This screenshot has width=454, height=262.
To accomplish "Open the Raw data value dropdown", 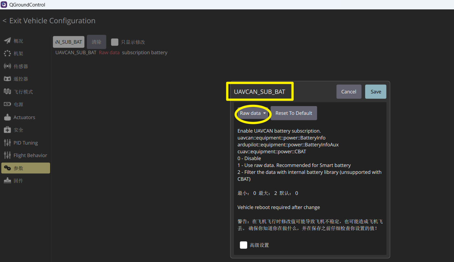I will (253, 113).
